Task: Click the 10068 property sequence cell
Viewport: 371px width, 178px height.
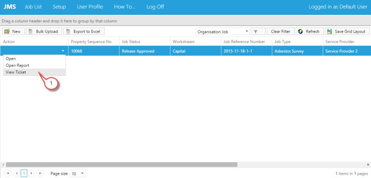Action: [x=94, y=51]
